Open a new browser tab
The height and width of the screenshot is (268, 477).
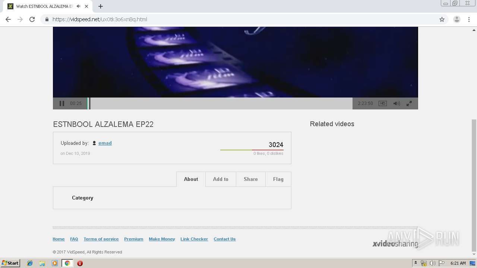pyautogui.click(x=101, y=6)
